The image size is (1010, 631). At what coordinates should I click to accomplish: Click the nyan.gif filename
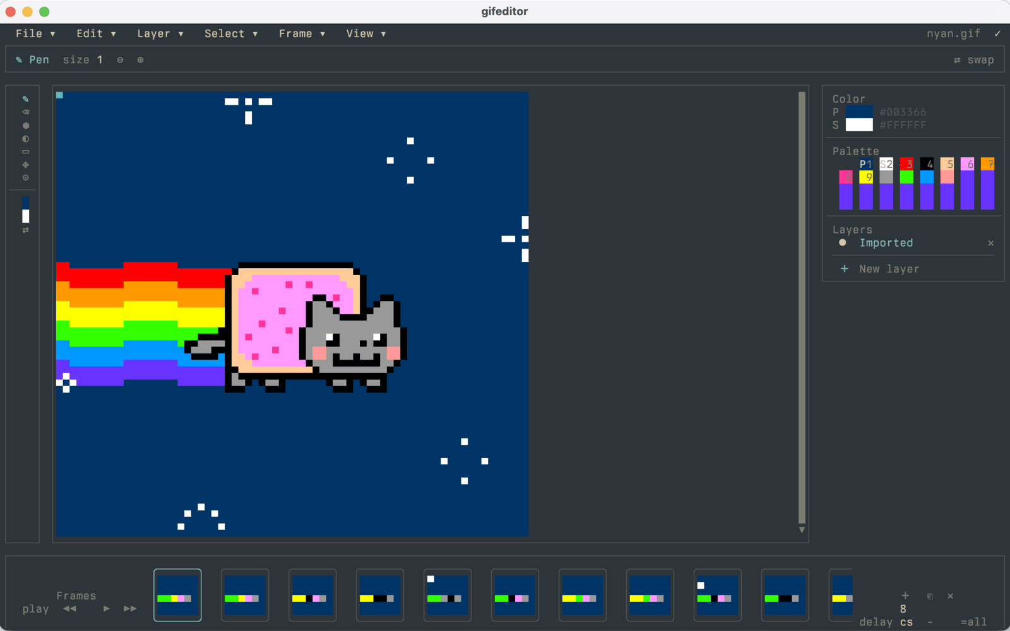[x=953, y=33]
